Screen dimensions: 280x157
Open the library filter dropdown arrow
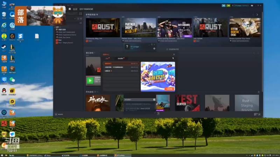pos(75,19)
